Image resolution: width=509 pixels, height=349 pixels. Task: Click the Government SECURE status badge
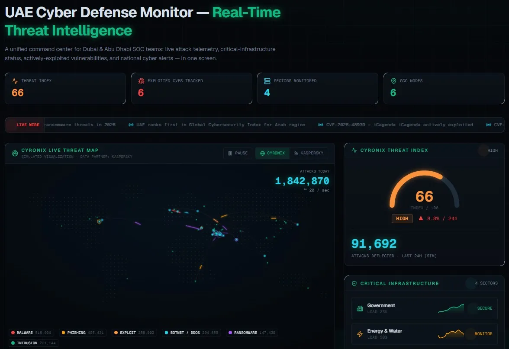click(485, 308)
